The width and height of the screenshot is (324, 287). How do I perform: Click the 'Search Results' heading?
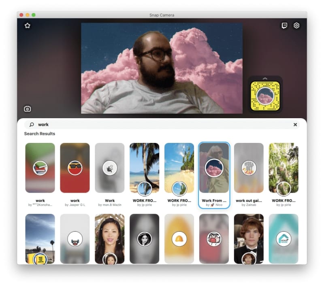pyautogui.click(x=39, y=134)
